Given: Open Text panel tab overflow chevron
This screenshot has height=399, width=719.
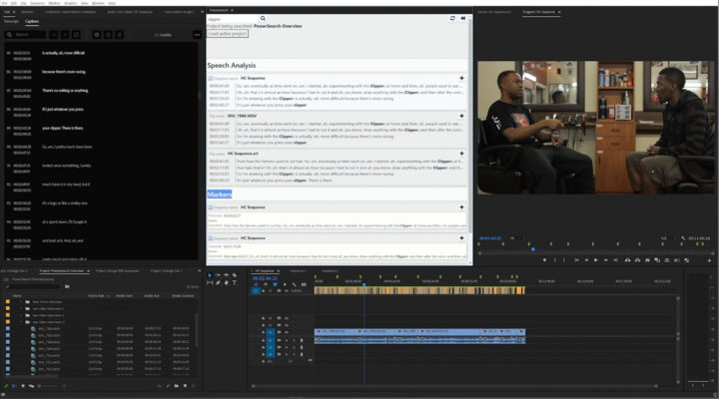Looking at the screenshot, I should coord(202,12).
